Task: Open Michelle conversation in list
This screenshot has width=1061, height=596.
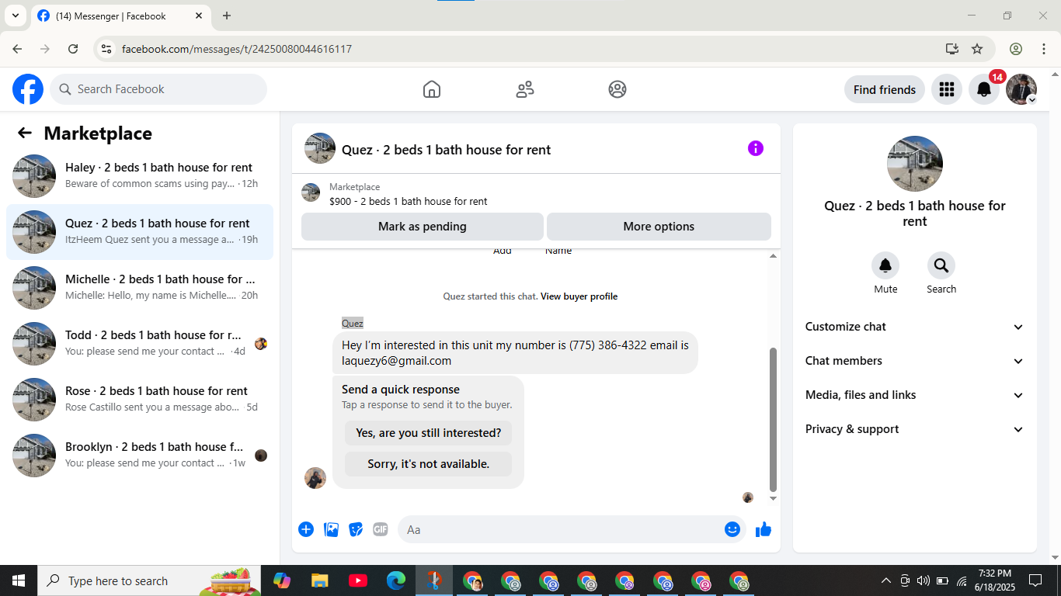Action: (x=140, y=288)
